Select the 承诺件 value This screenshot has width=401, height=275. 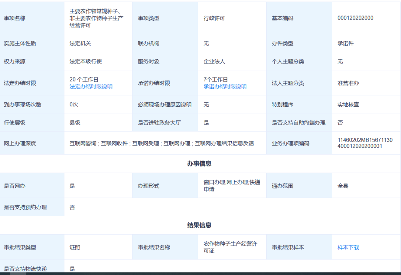[346, 43]
